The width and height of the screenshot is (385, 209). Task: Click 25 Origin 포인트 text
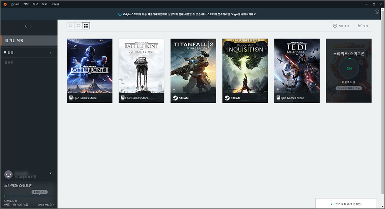pyautogui.click(x=25, y=177)
